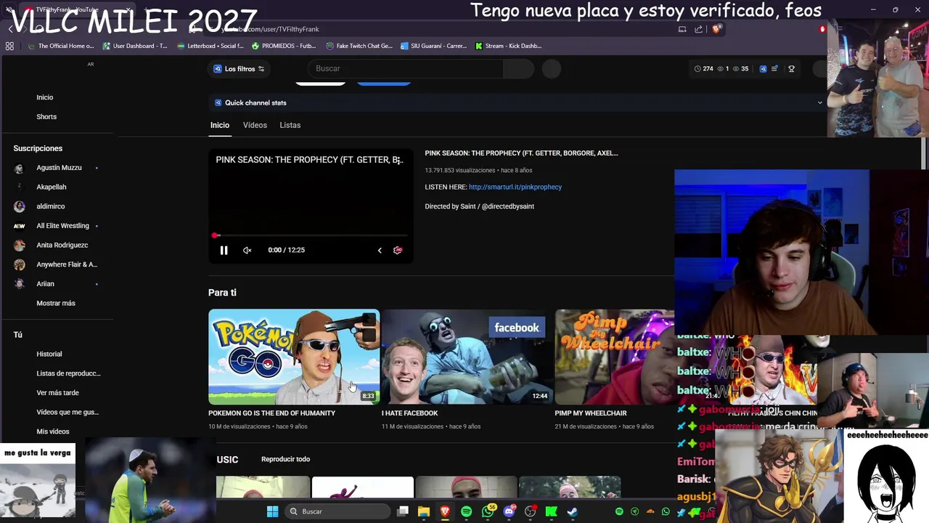Focus the YouTube Buscar search field
929x523 pixels.
(405, 68)
